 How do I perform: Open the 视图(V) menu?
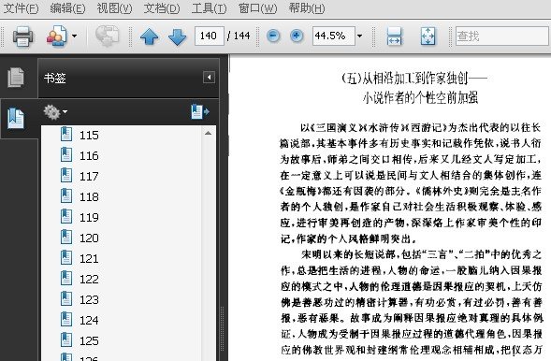[114, 8]
